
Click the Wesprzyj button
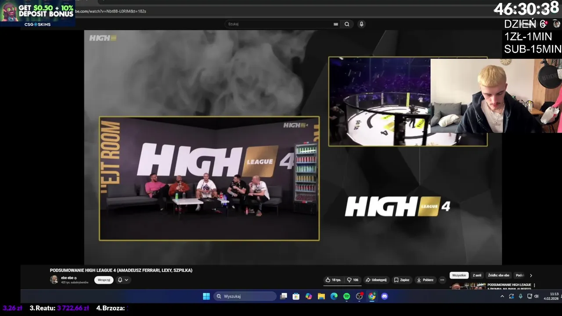tap(104, 280)
